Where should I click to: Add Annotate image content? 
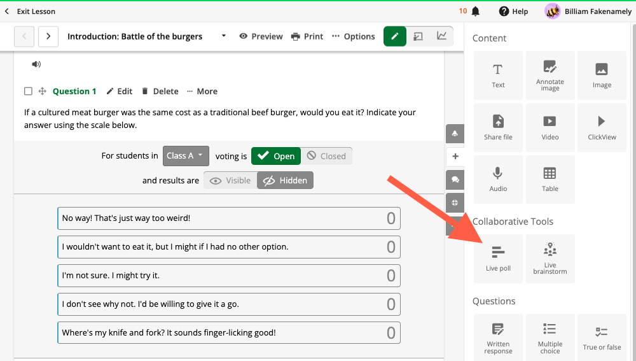click(550, 76)
